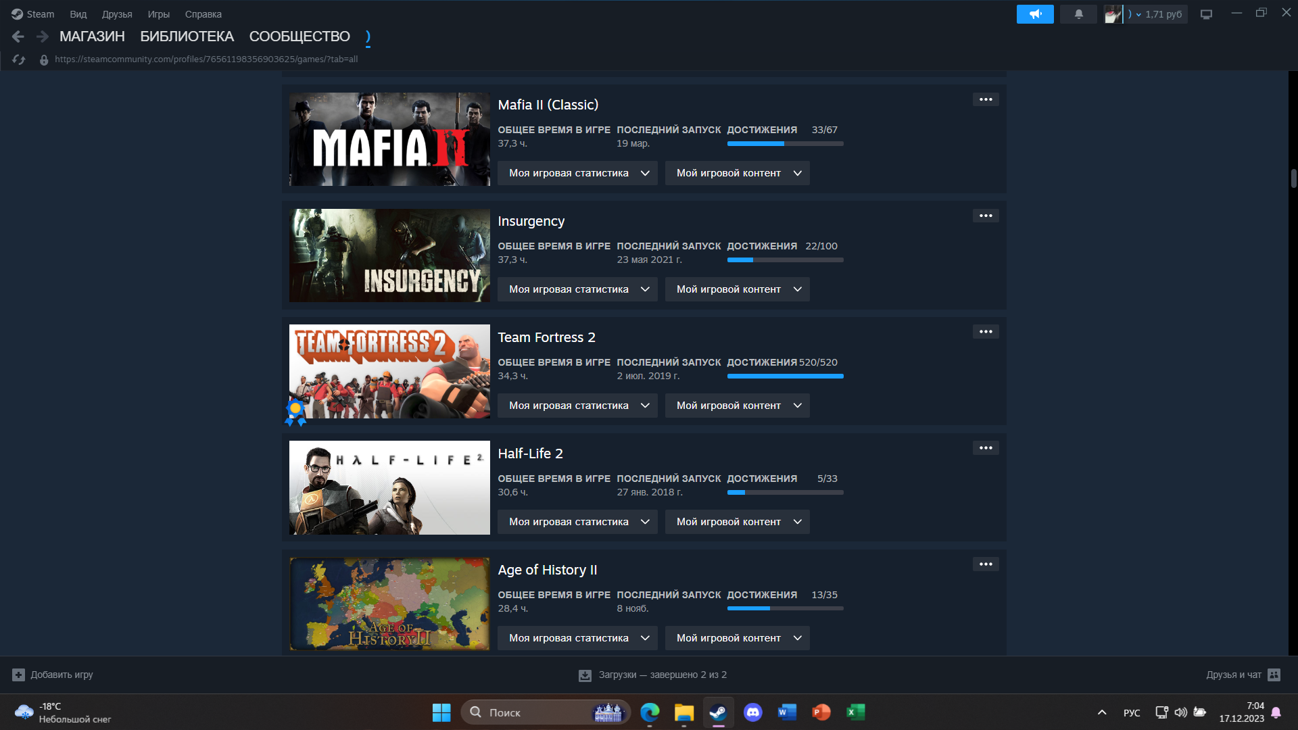Expand my game stats for Mafia II
1298x730 pixels.
pos(577,173)
